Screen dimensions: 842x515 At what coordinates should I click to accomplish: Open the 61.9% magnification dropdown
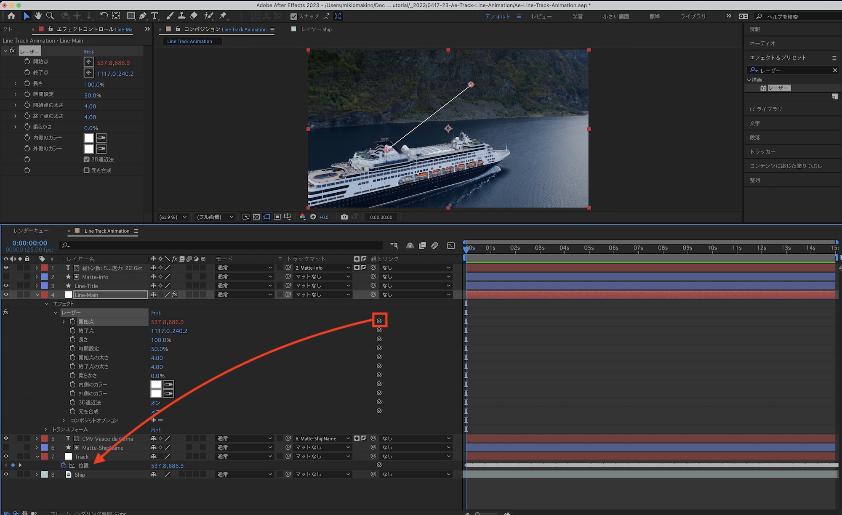point(173,217)
